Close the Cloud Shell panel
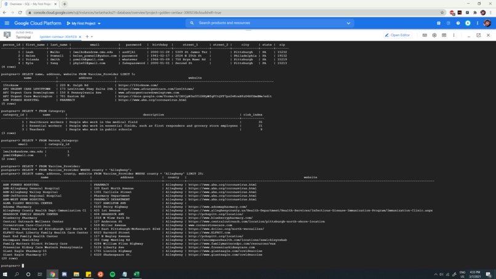This screenshot has height=279, width=496. pyautogui.click(x=489, y=35)
